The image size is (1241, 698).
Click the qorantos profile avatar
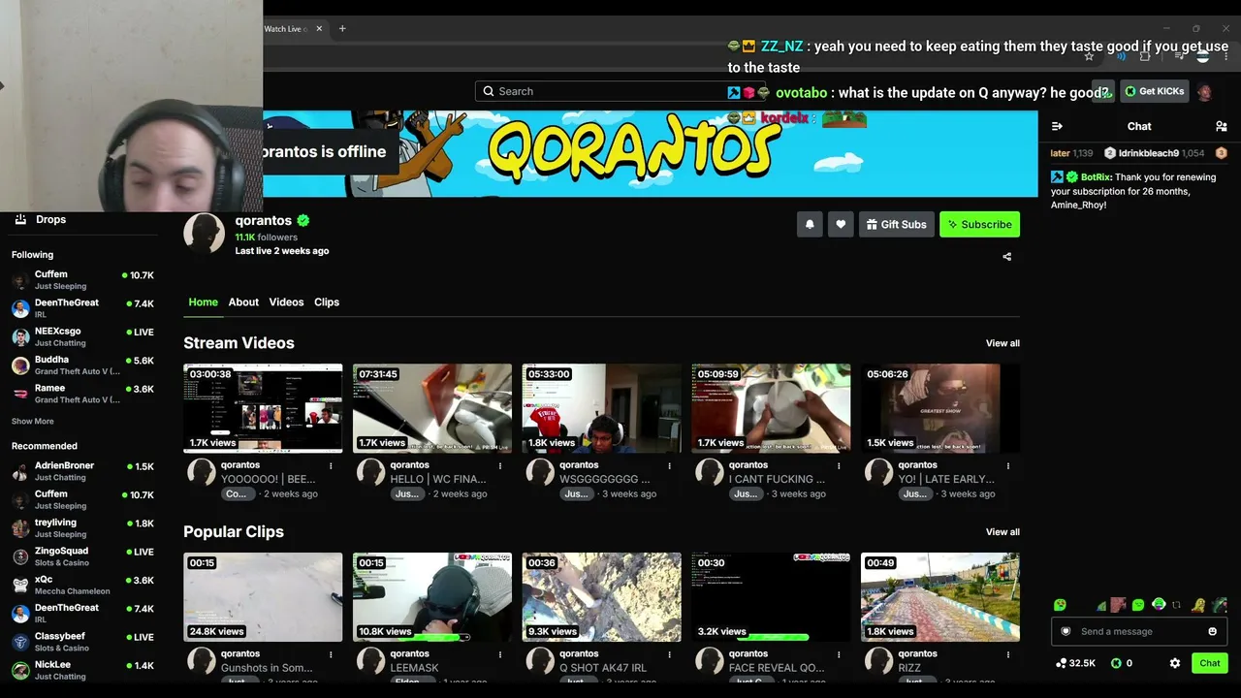(x=204, y=234)
